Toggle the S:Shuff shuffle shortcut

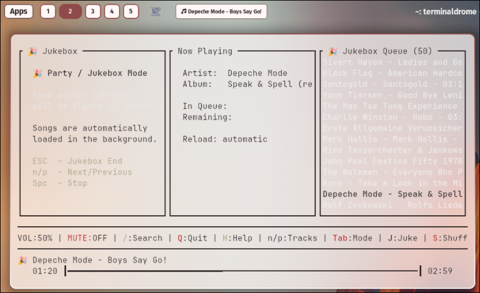click(450, 238)
